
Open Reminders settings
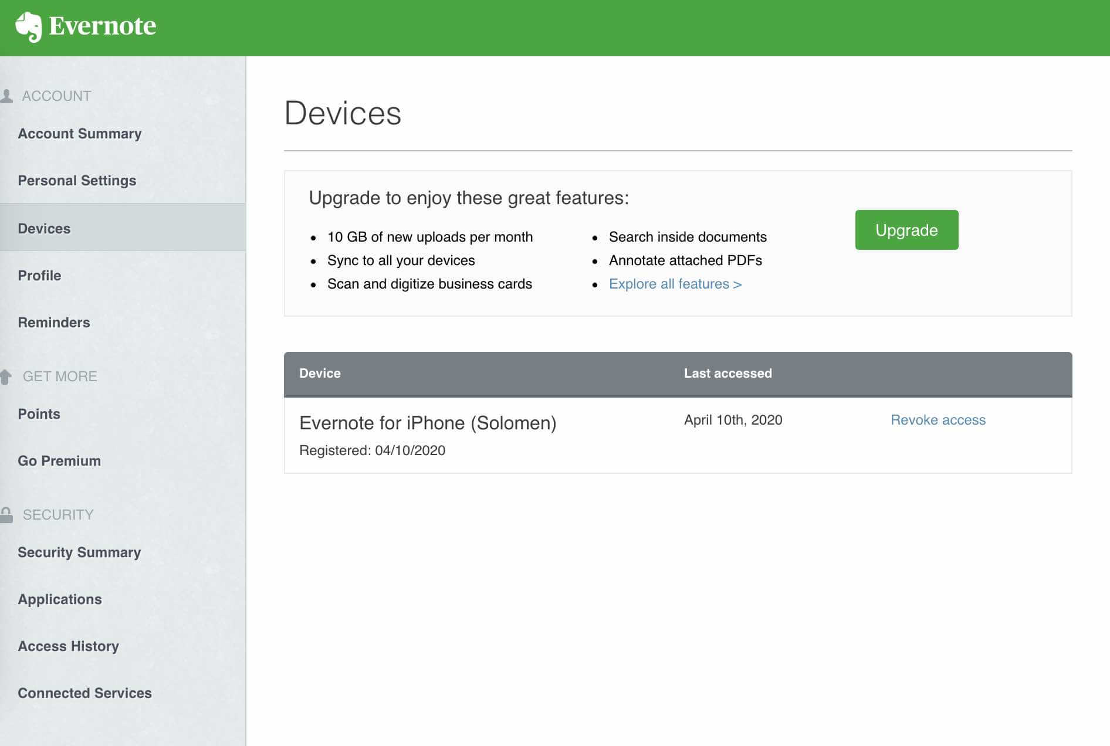point(54,323)
